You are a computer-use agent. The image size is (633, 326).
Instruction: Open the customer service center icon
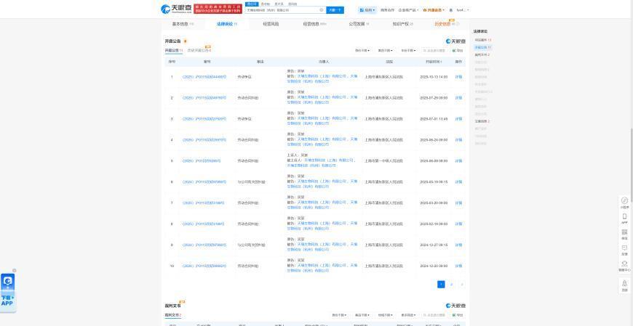point(624,264)
